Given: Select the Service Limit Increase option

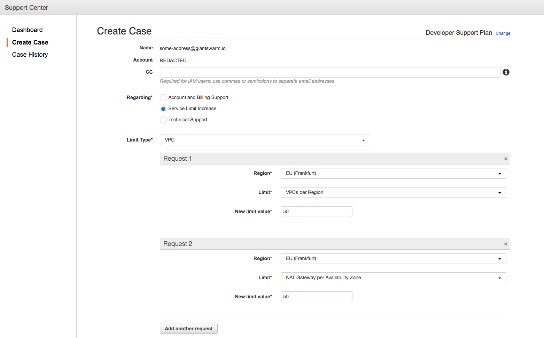Looking at the screenshot, I should point(163,108).
